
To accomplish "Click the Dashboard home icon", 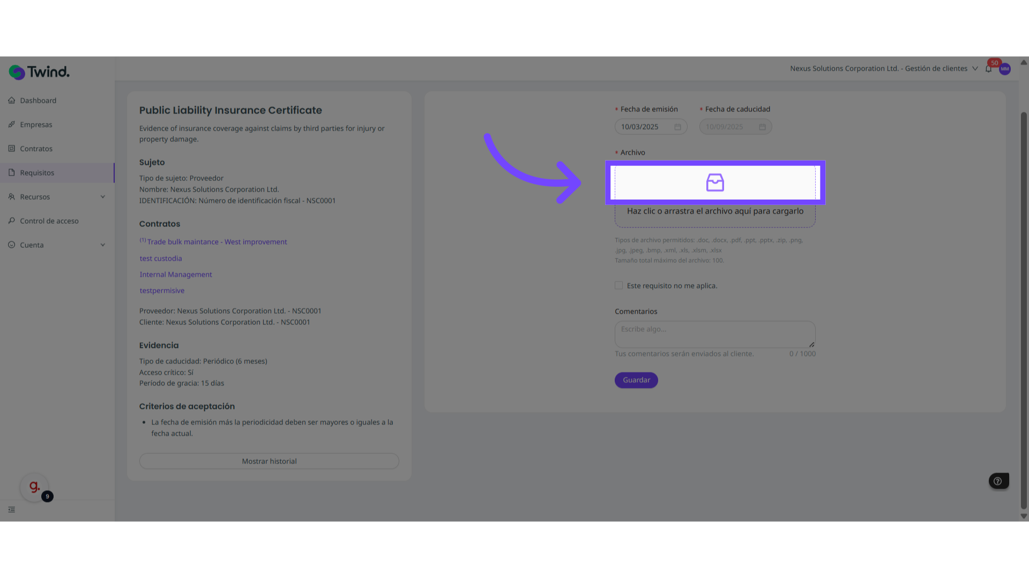I will click(12, 101).
